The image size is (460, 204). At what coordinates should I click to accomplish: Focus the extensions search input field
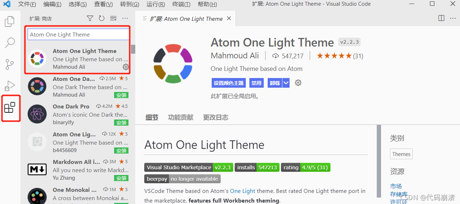[78, 34]
